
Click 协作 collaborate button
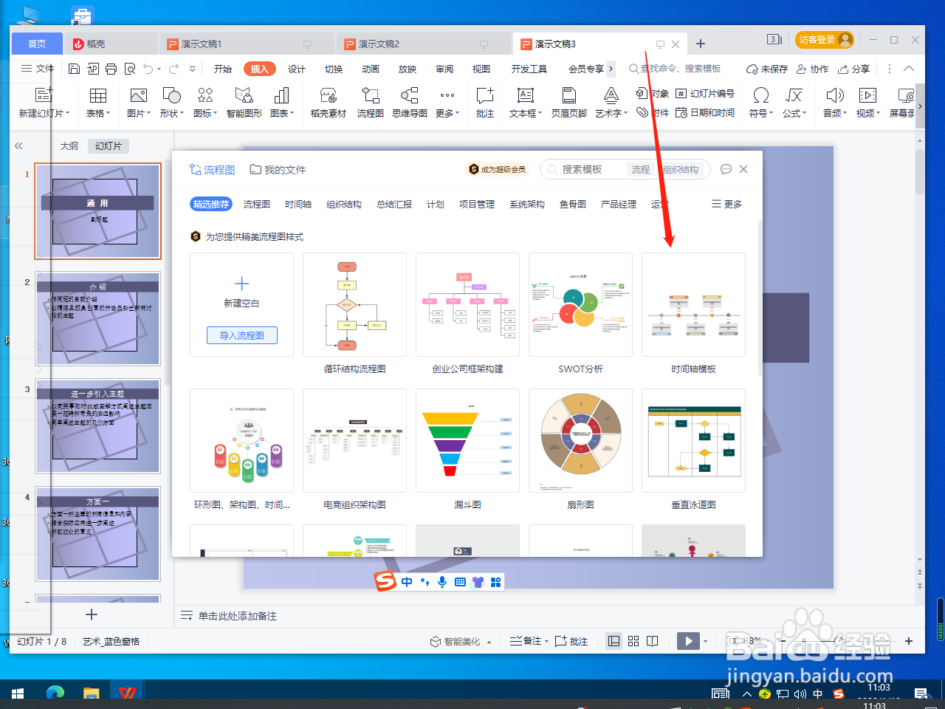pos(812,69)
